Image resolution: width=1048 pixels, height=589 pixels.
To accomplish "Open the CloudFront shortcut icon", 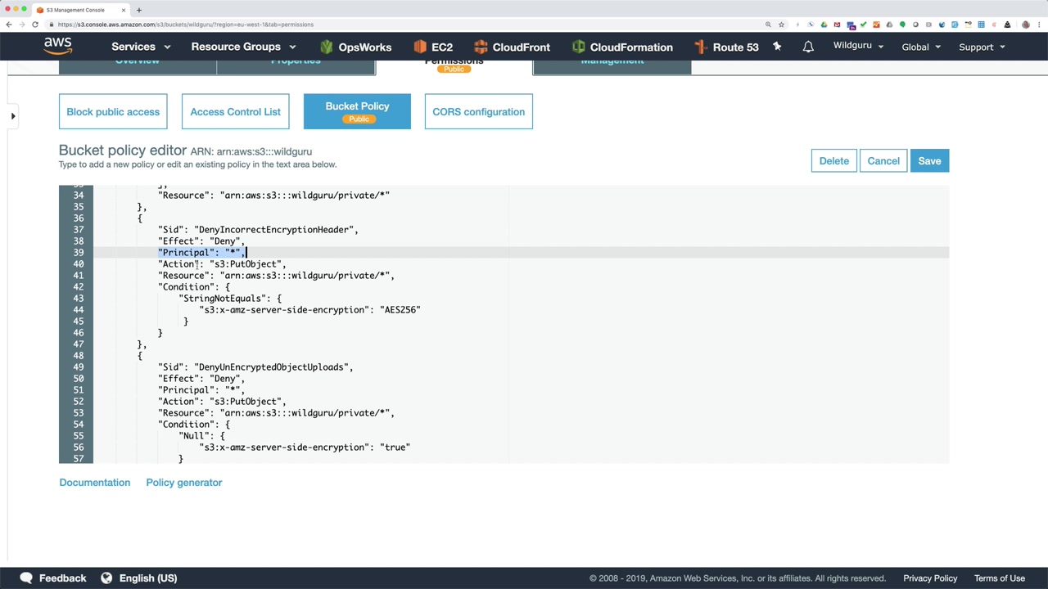I will tap(481, 47).
